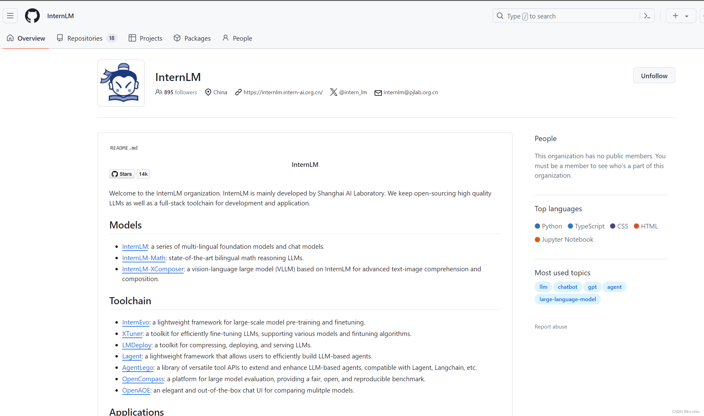This screenshot has width=704, height=416.
Task: Select the 'gpt' topic tag
Action: click(592, 287)
